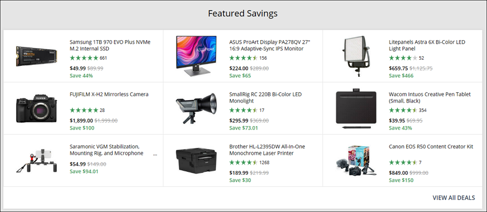This screenshot has width=487, height=212.
Task: Click the Brother laser printer image
Action: point(197,160)
